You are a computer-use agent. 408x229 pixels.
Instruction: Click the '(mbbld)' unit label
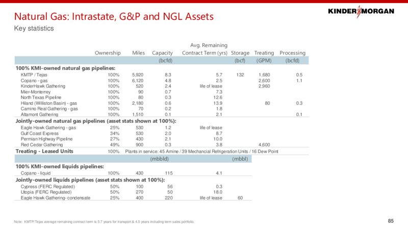coord(159,159)
